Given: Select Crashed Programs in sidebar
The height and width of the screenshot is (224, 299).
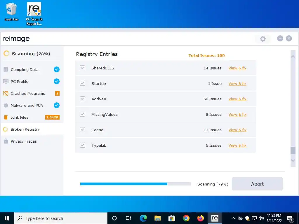Looking at the screenshot, I should pyautogui.click(x=32, y=93).
